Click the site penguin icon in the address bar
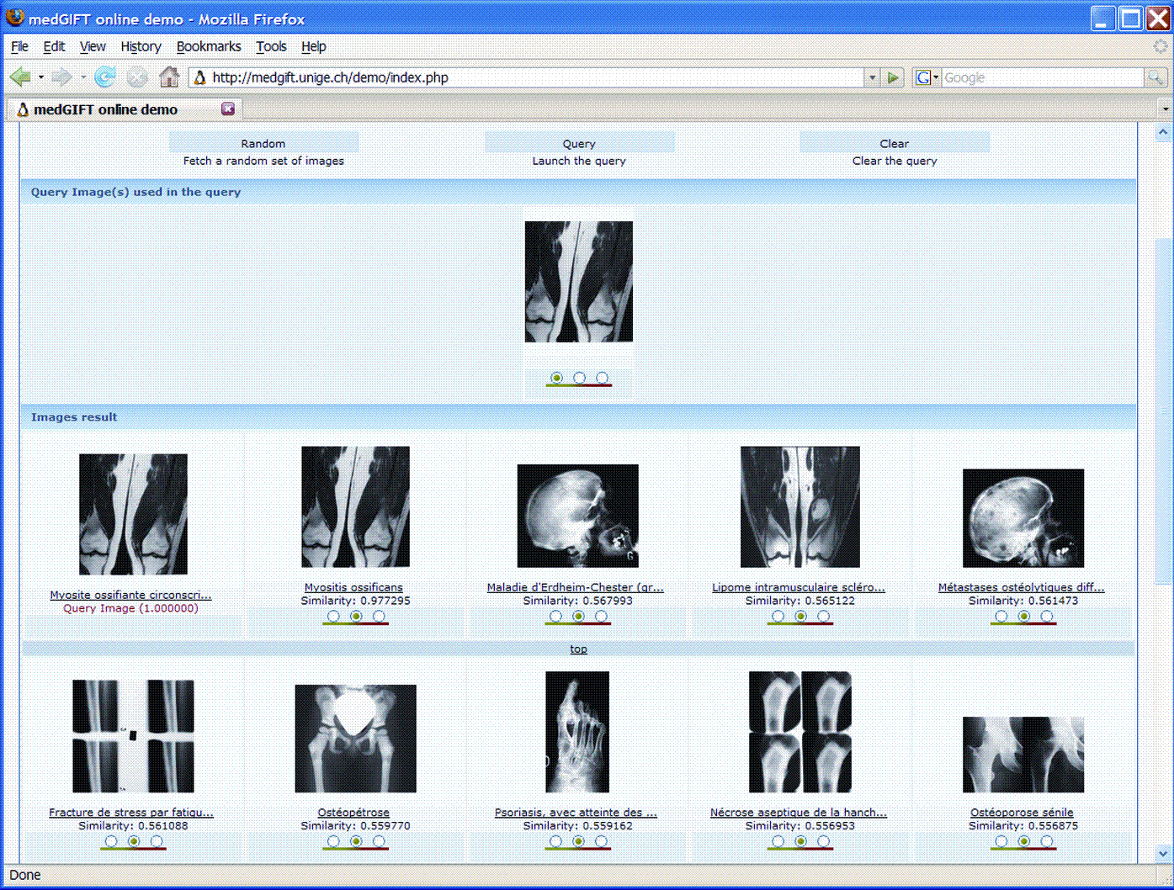1174x890 pixels. pyautogui.click(x=200, y=77)
